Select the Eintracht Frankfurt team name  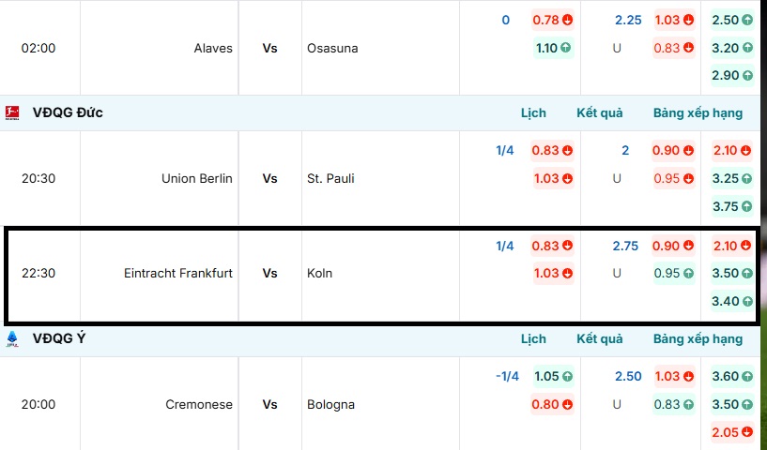coord(178,274)
